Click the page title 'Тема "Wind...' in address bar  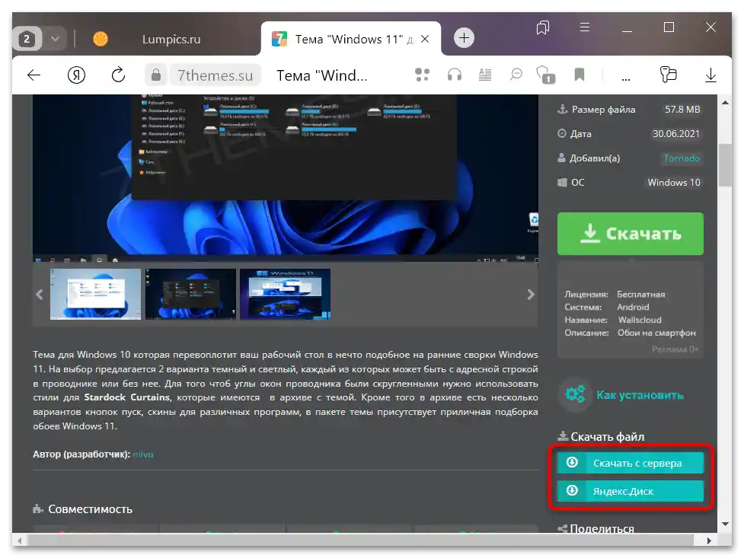321,75
